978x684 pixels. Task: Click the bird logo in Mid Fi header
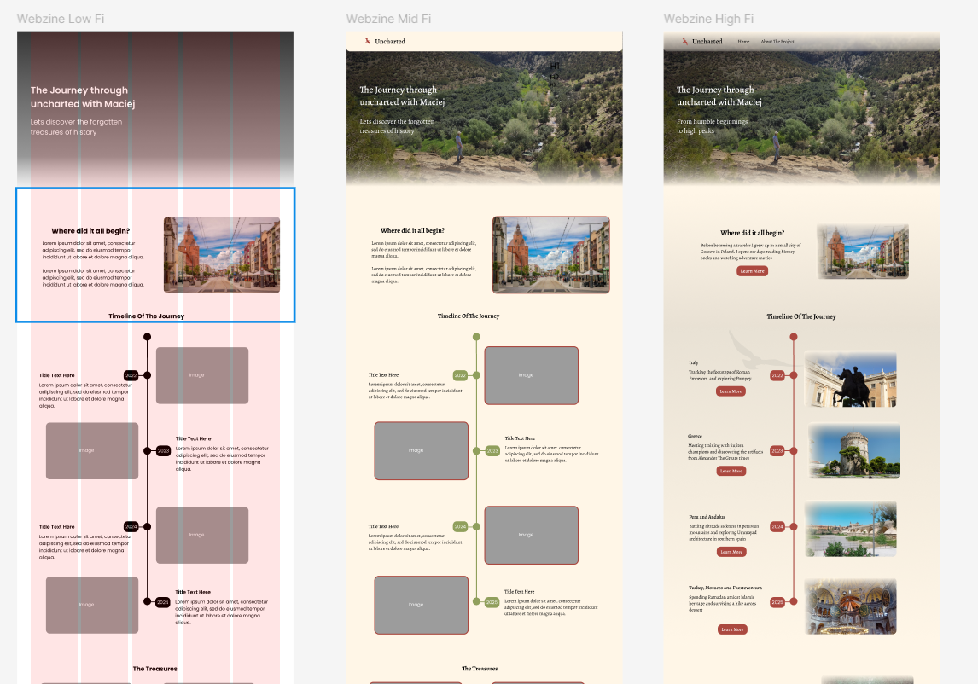click(x=367, y=41)
